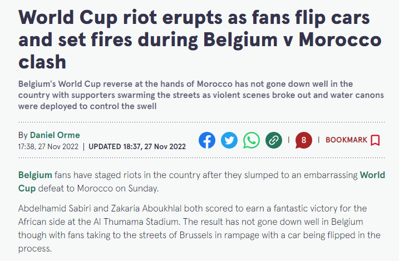Click the red bookmark flag icon

tap(375, 140)
